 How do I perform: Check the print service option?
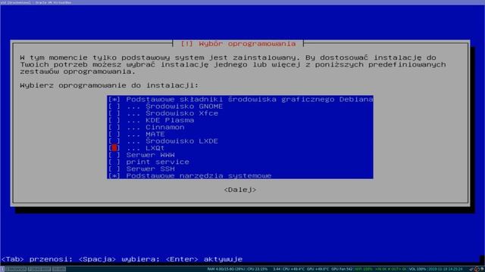[x=114, y=162]
